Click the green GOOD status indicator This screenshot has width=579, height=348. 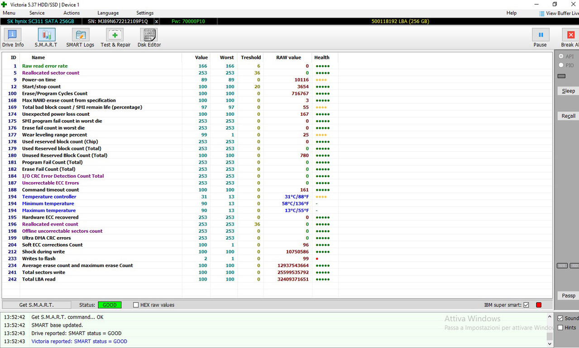(x=110, y=305)
